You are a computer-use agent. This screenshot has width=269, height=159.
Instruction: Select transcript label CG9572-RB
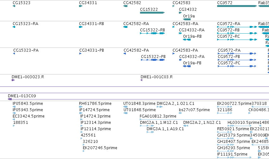point(228,30)
